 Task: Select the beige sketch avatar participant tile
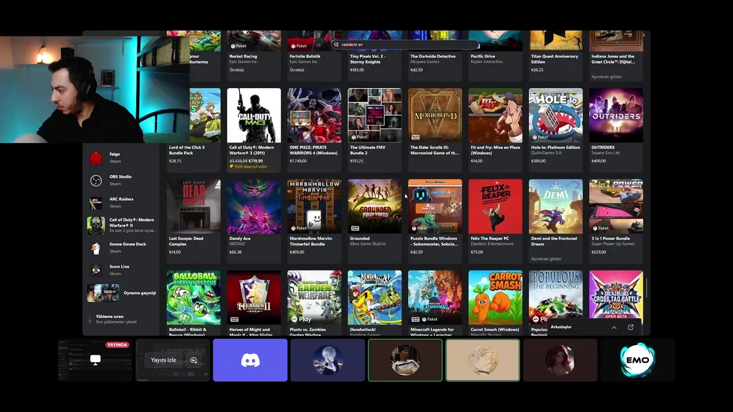pos(483,360)
